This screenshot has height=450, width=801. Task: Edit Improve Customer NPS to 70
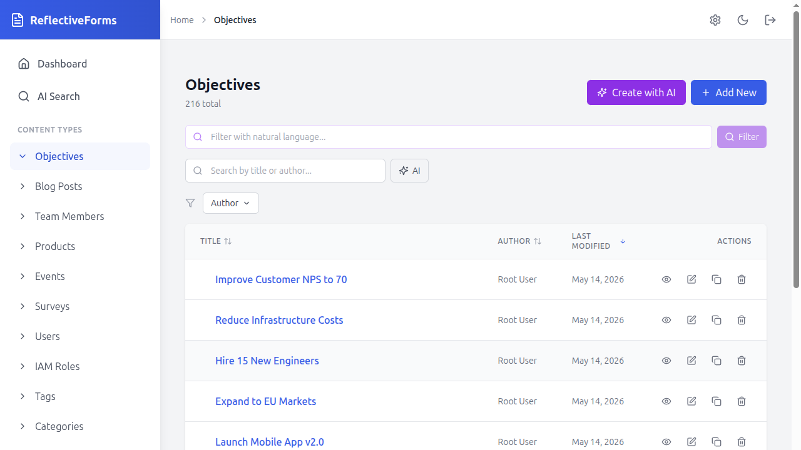pos(691,279)
